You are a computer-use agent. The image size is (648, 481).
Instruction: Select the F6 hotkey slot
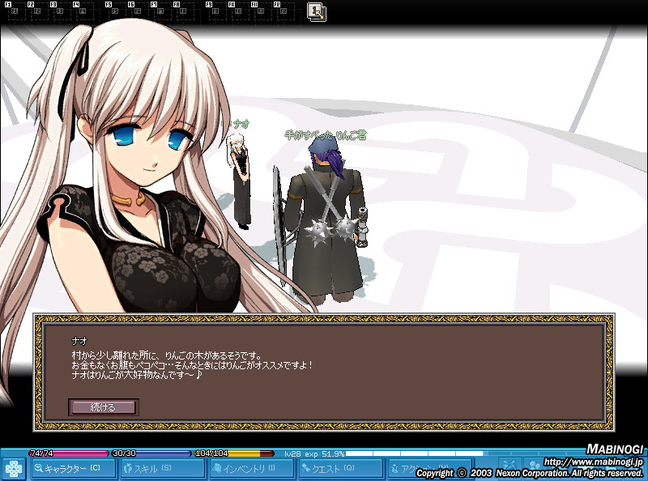(x=138, y=11)
